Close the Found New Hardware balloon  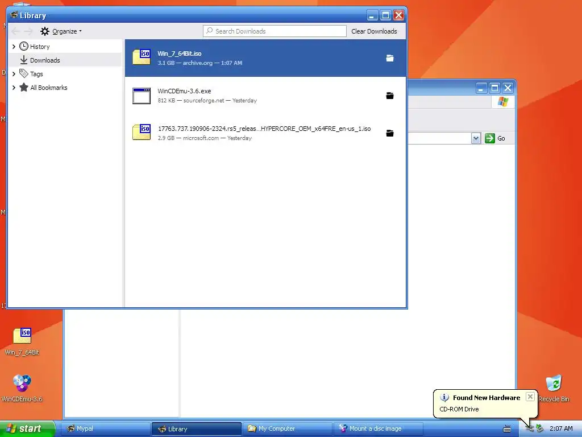[x=530, y=397]
